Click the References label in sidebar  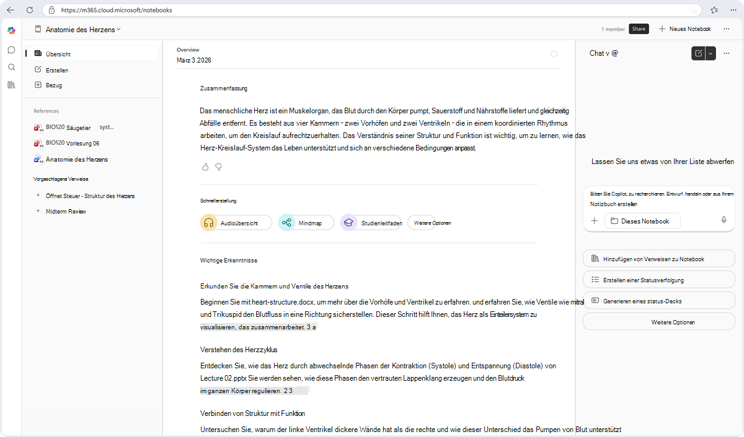pyautogui.click(x=46, y=111)
